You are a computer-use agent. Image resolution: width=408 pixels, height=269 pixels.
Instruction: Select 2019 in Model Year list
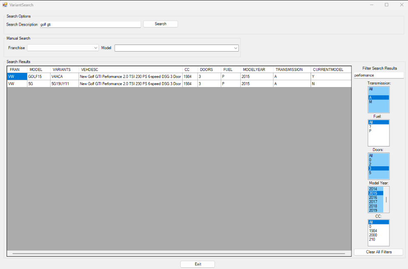[x=376, y=210]
